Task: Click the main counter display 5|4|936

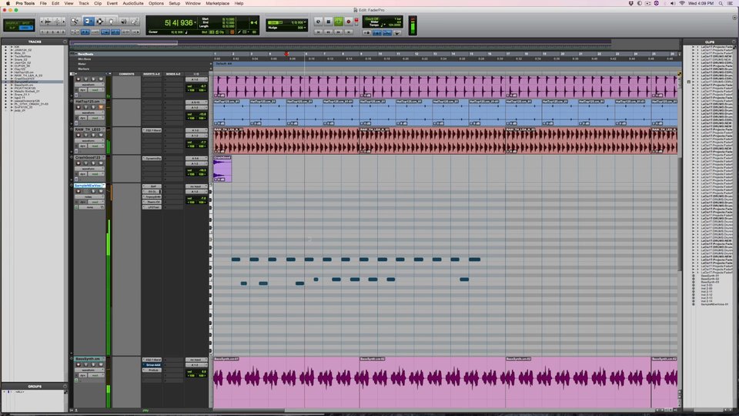Action: (x=178, y=22)
